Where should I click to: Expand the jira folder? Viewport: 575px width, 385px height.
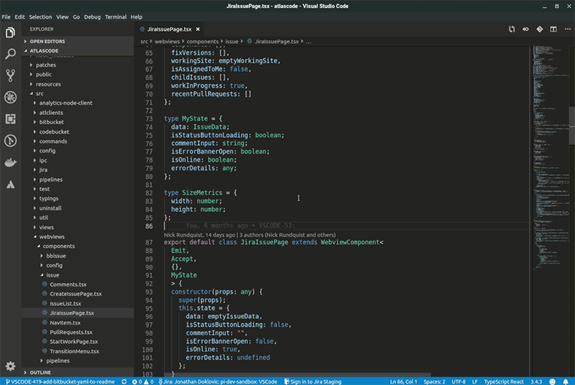(x=78, y=170)
